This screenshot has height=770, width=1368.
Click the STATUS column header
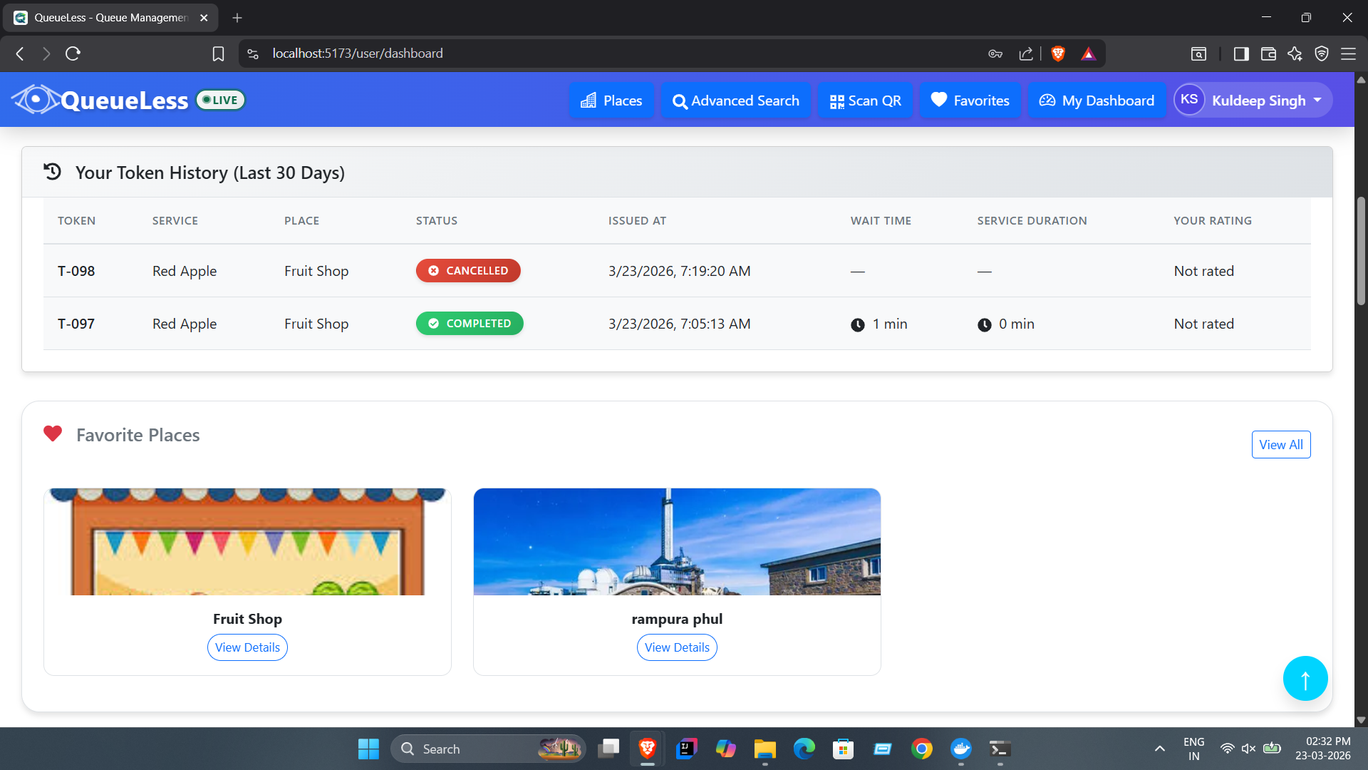coord(437,221)
